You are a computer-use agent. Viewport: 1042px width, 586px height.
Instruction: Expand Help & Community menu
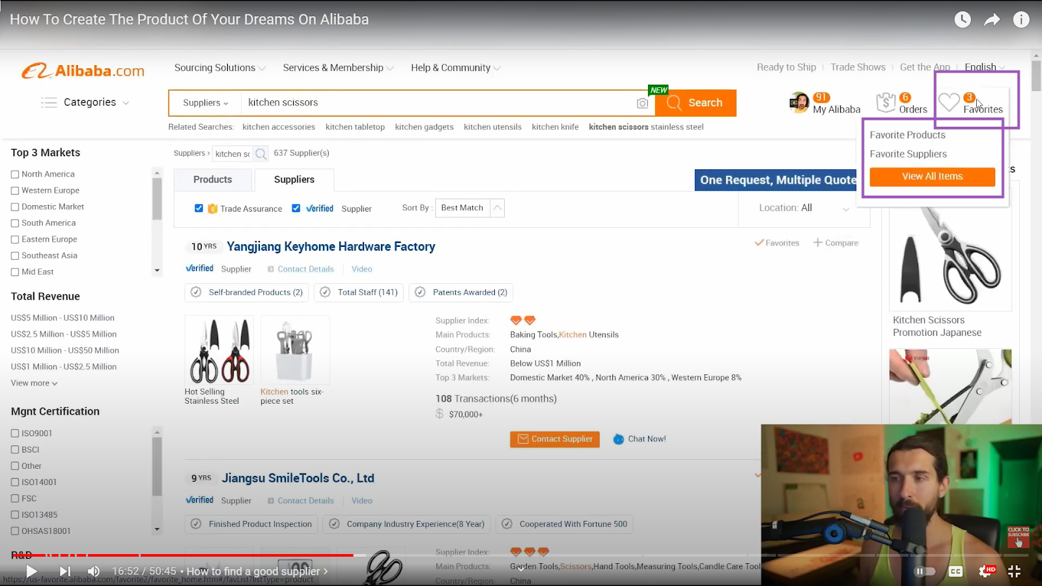point(456,68)
